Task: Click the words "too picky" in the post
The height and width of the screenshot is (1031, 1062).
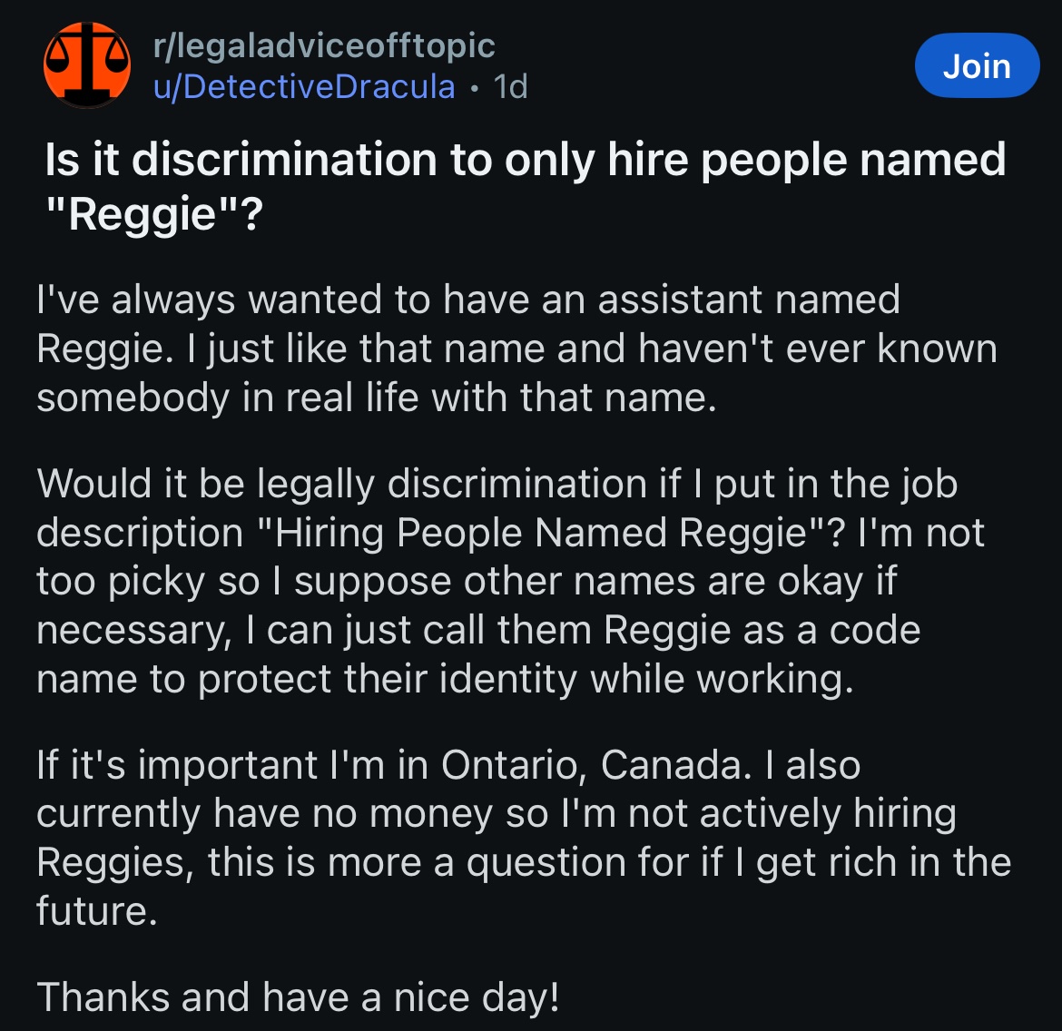Action: click(x=121, y=583)
